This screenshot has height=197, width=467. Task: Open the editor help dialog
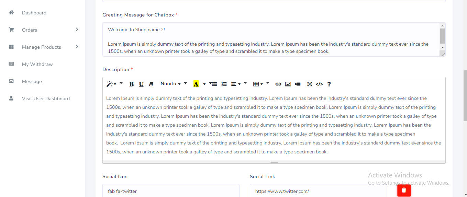(329, 84)
